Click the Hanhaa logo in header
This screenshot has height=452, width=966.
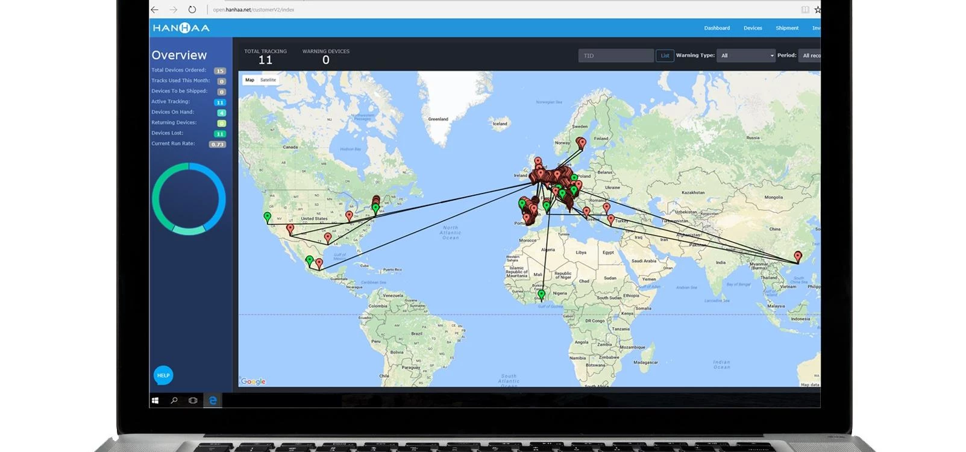pos(181,28)
